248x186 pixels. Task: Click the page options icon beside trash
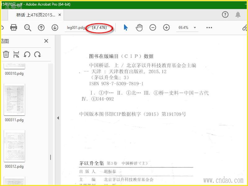pyautogui.click(x=16, y=54)
